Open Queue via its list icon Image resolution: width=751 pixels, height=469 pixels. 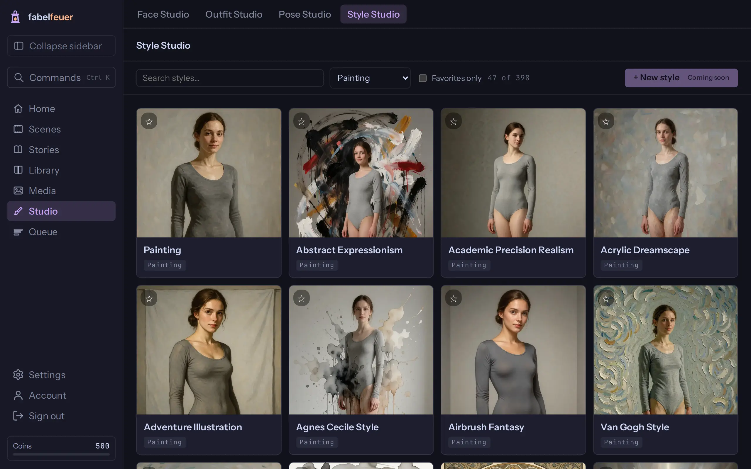(18, 232)
